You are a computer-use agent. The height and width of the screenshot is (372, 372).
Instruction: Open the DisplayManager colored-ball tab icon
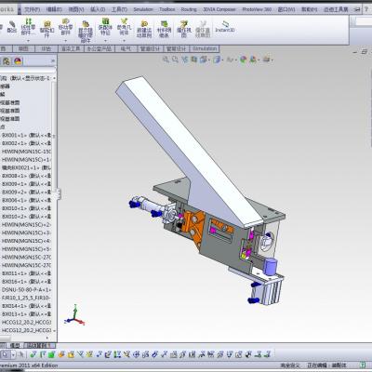[18, 61]
